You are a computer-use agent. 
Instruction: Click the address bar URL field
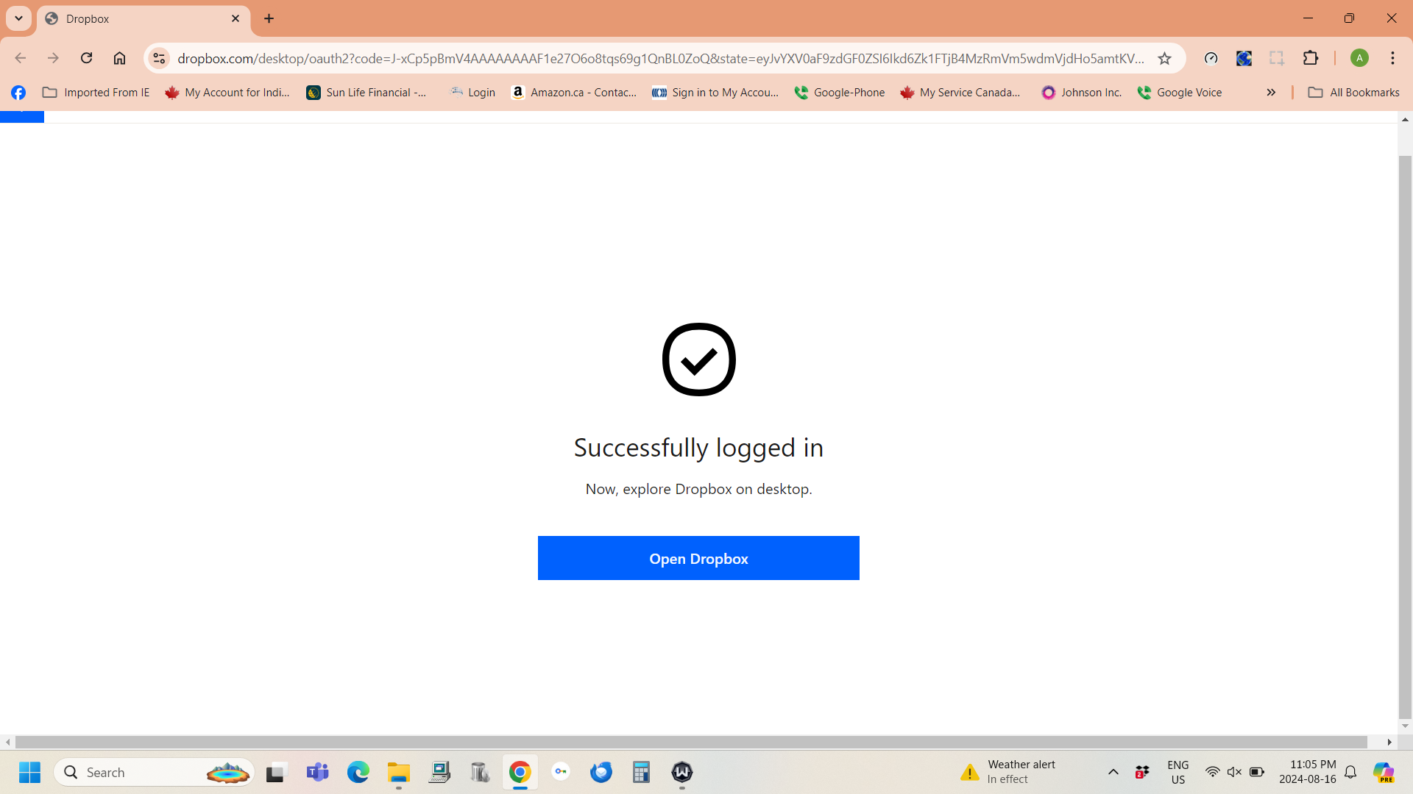point(660,58)
